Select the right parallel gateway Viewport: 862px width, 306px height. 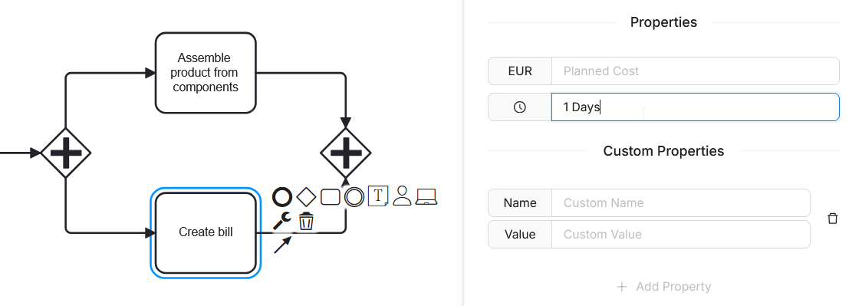click(x=346, y=153)
